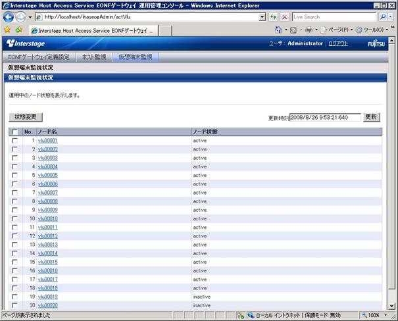
Task: Click the Stop loading X icon
Action: (285, 17)
